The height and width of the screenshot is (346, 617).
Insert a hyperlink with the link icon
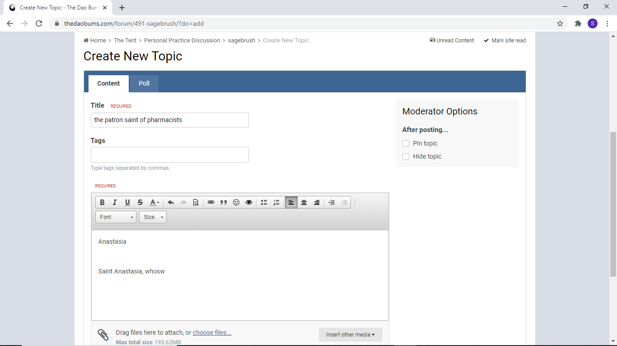[x=211, y=202]
